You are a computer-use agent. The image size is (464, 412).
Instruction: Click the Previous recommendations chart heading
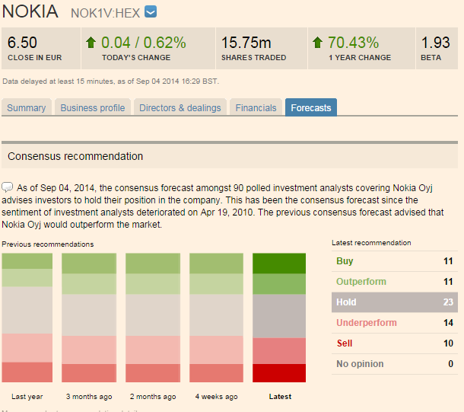[48, 244]
